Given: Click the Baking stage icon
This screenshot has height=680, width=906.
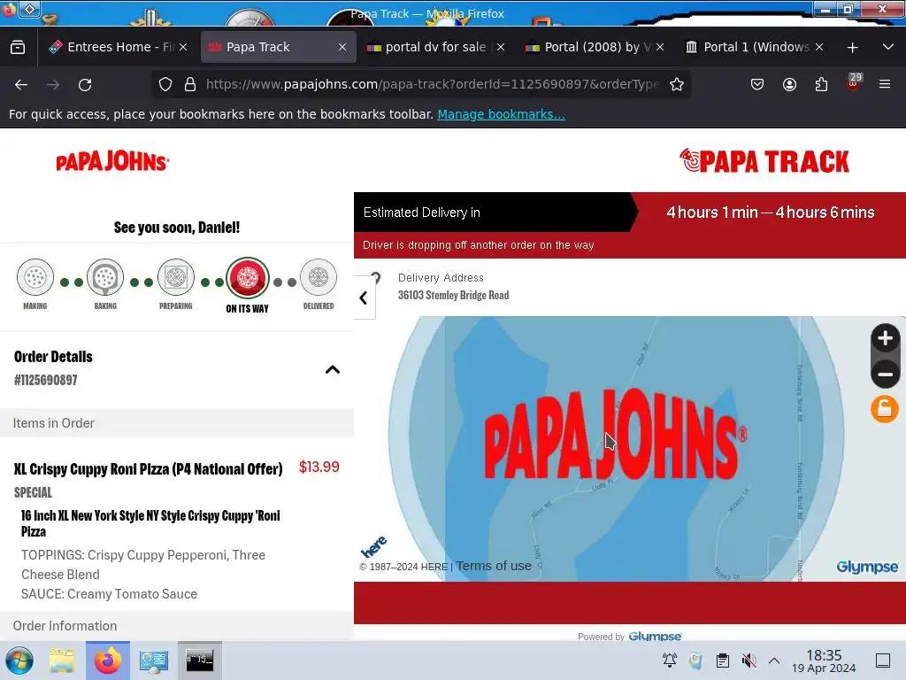Looking at the screenshot, I should pos(105,277).
